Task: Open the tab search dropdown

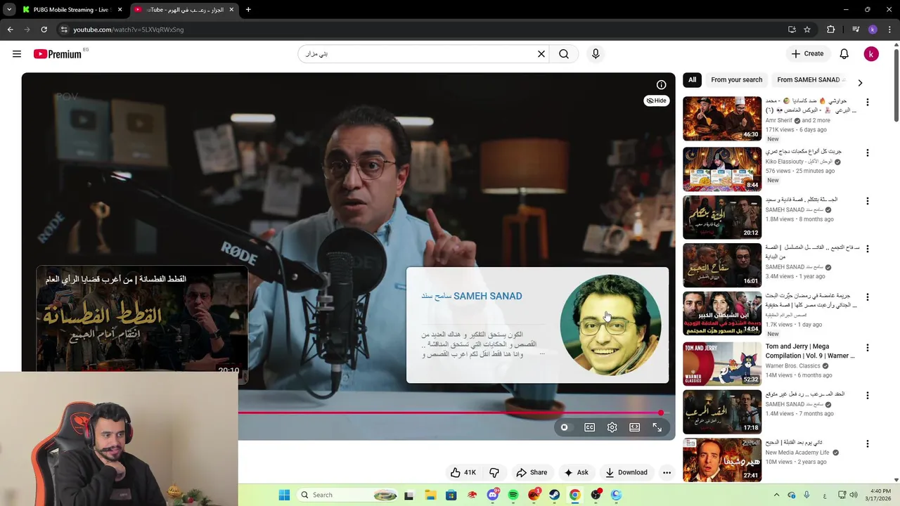Action: click(x=8, y=10)
